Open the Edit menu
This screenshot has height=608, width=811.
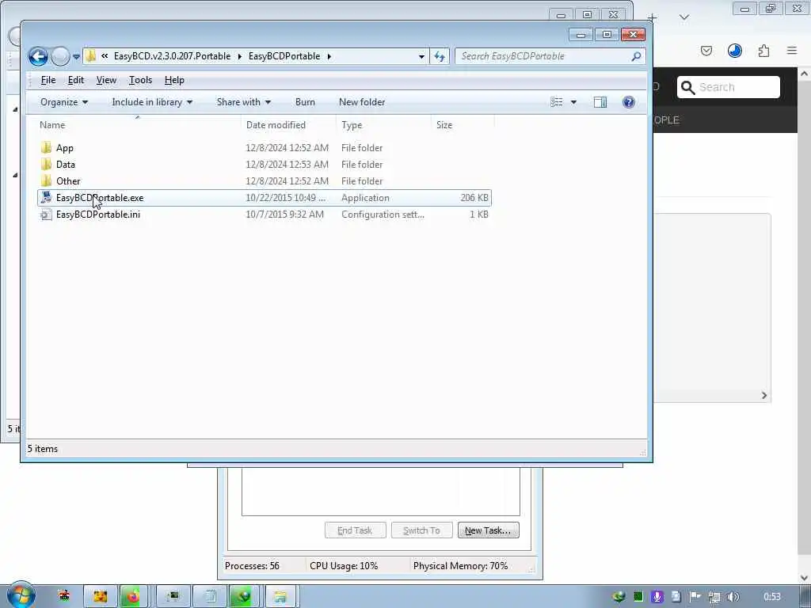pyautogui.click(x=75, y=80)
